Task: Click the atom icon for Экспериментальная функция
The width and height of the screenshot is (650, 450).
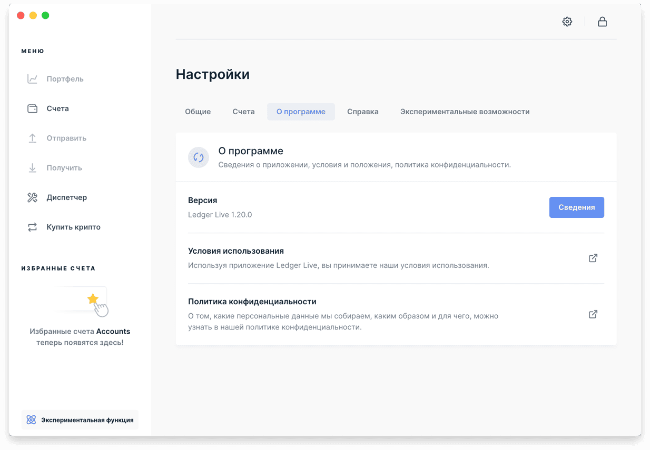Action: [31, 420]
